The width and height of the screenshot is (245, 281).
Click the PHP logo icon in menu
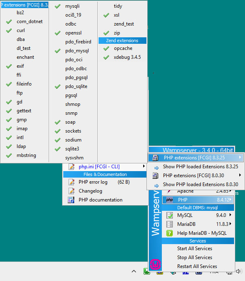tap(170, 200)
